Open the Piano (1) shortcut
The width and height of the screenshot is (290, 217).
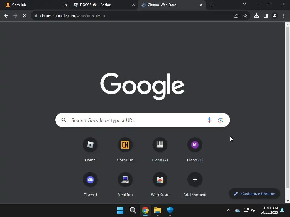point(195,150)
